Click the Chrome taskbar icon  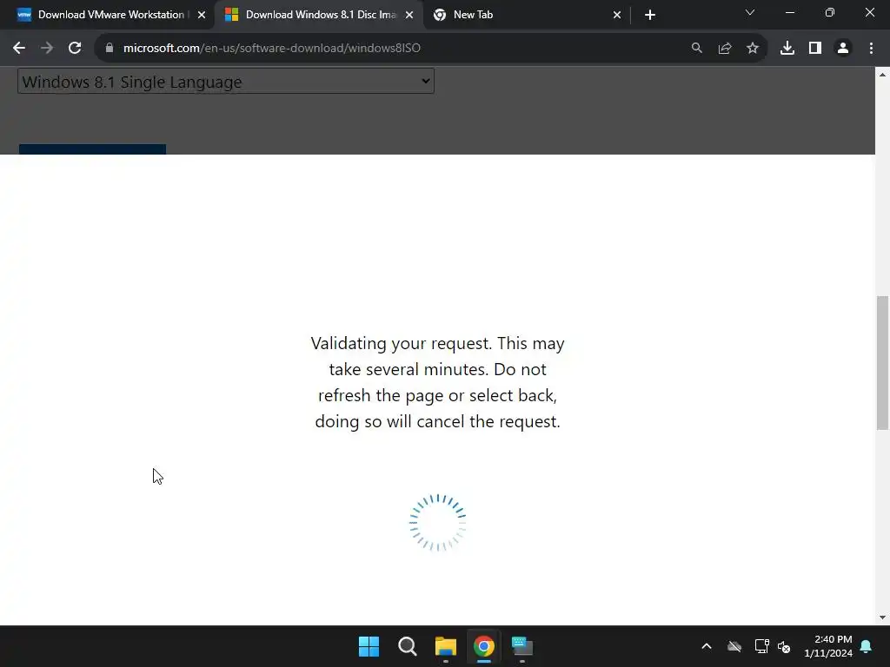(483, 646)
